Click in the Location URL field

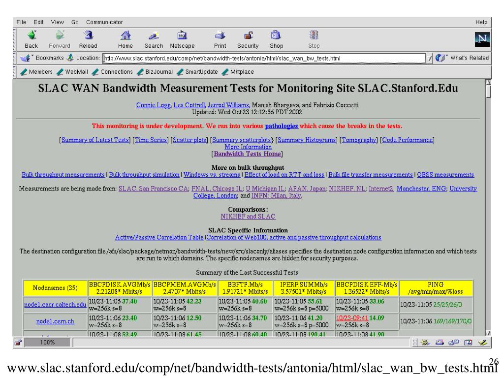[264, 59]
